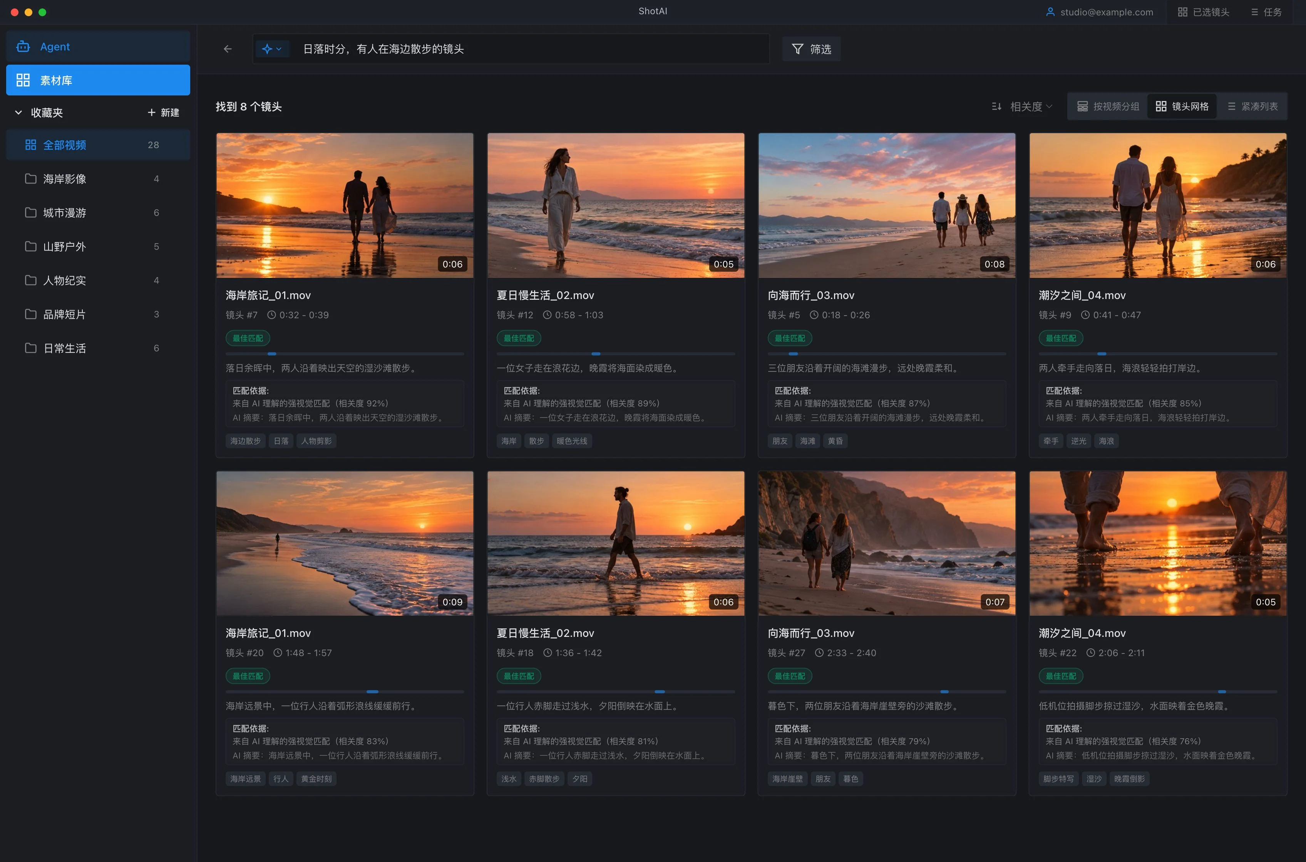Viewport: 1306px width, 862px height.
Task: Open the 城市漫游 folder
Action: [x=98, y=213]
